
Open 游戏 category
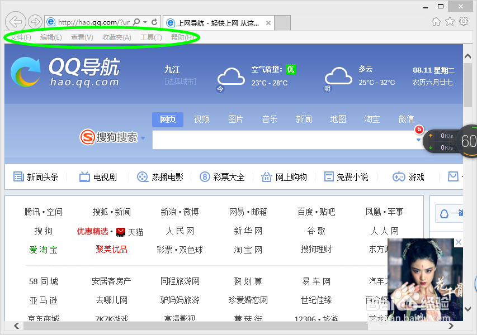click(408, 177)
